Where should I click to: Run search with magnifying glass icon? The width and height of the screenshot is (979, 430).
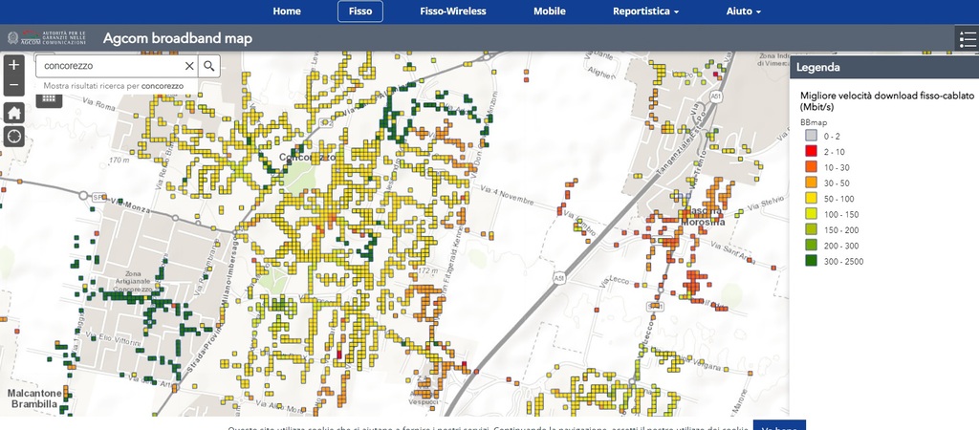[209, 66]
